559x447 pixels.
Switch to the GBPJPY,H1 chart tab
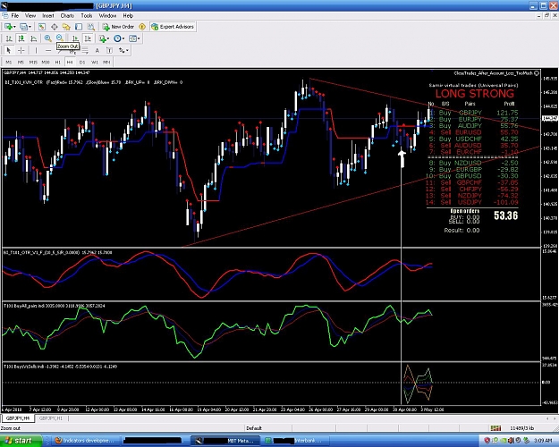[x=51, y=418]
